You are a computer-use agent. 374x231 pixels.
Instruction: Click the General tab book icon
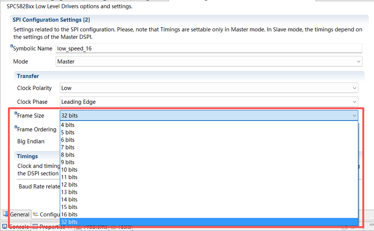click(x=5, y=214)
